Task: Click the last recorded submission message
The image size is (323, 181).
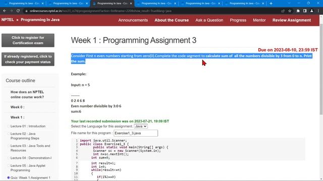Action: pyautogui.click(x=120, y=121)
